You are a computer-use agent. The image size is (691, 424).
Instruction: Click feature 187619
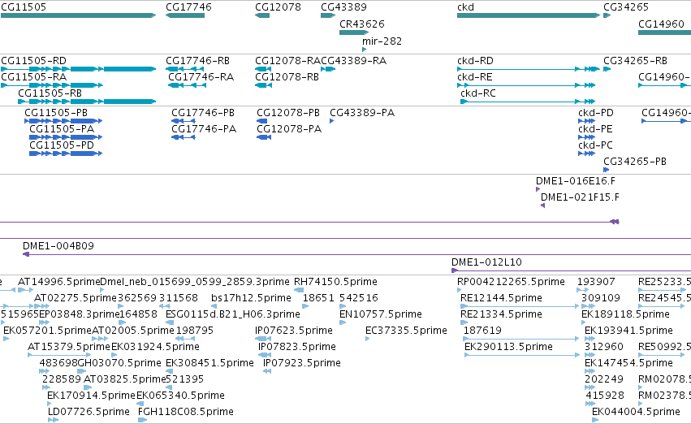click(x=521, y=339)
